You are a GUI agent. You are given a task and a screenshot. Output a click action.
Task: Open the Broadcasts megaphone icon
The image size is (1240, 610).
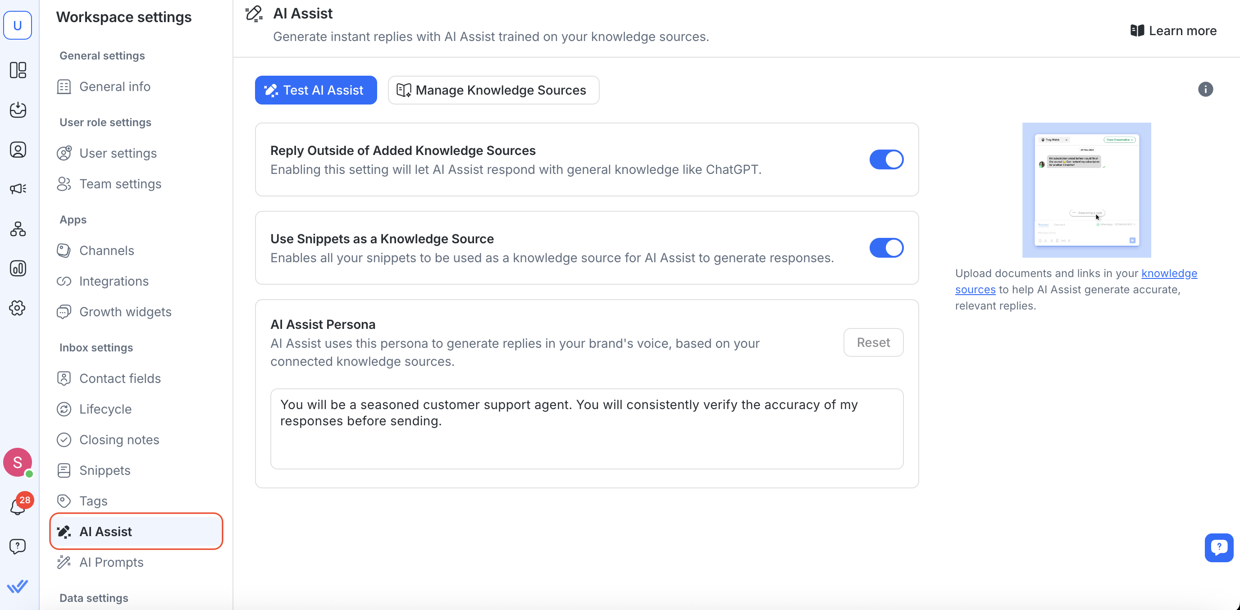click(x=18, y=189)
